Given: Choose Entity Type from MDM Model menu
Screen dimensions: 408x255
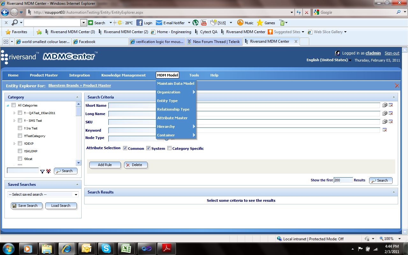Looking at the screenshot, I should coord(176,101).
